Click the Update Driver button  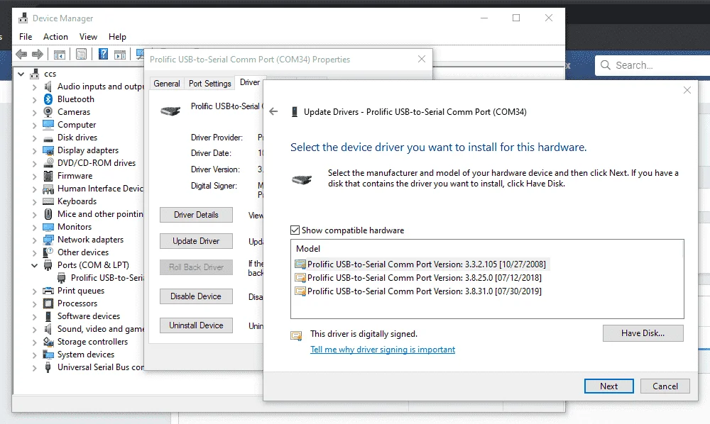[x=196, y=241]
